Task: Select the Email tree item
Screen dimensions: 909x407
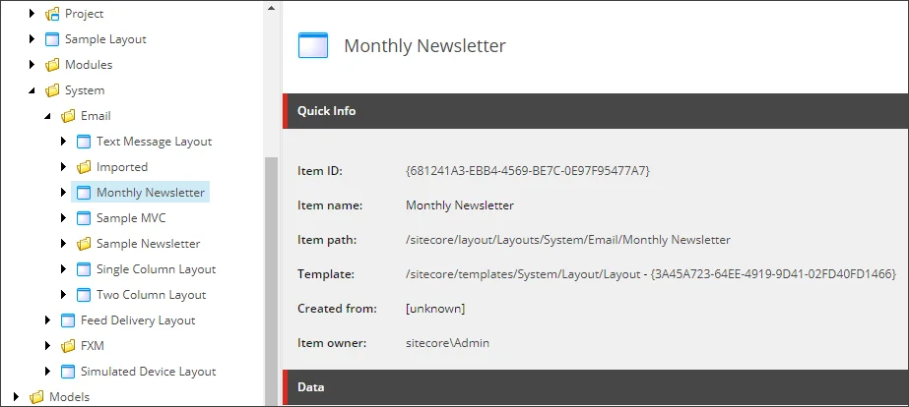Action: coord(96,116)
